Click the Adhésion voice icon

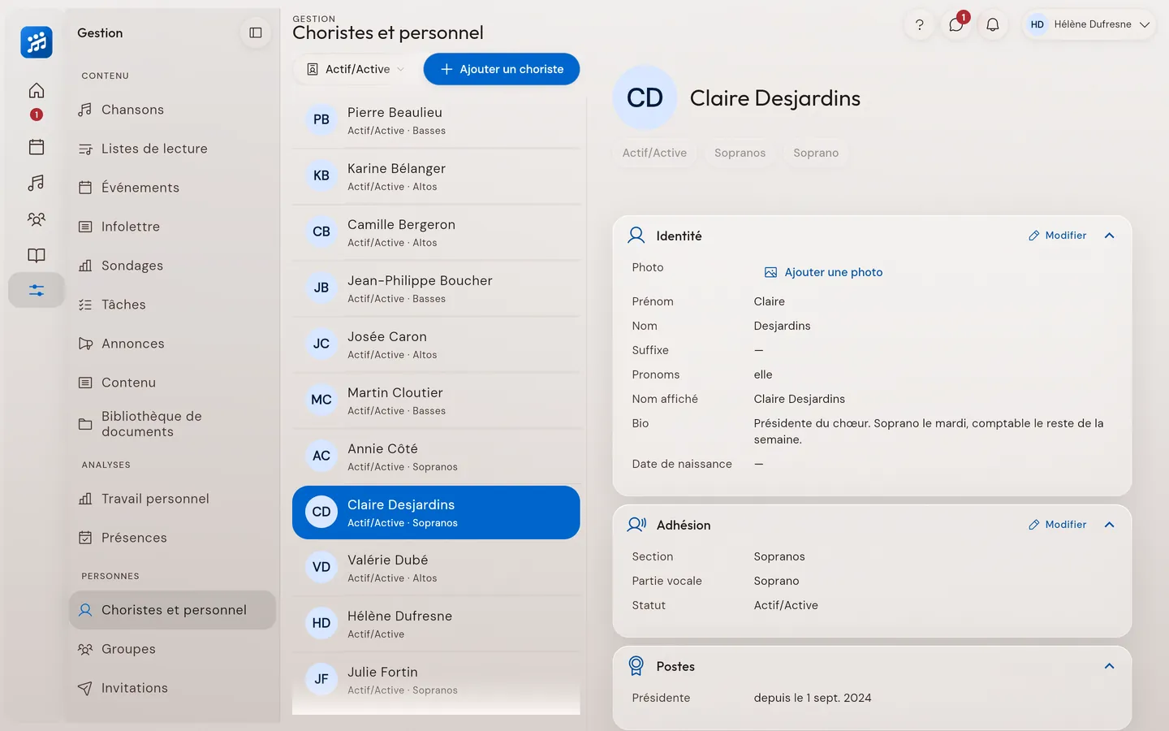(636, 525)
